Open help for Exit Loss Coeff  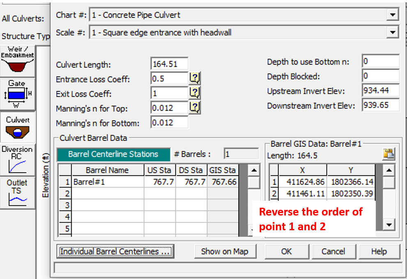click(195, 93)
